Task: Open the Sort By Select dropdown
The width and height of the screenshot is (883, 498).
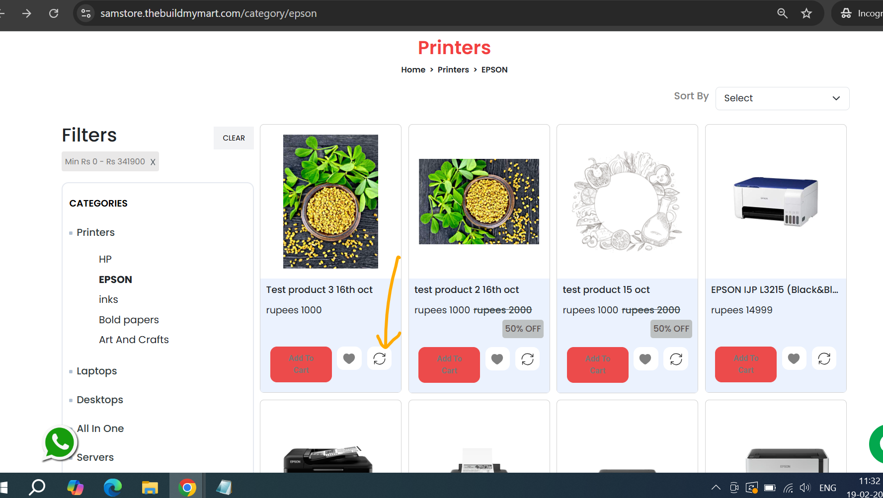Action: coord(782,98)
